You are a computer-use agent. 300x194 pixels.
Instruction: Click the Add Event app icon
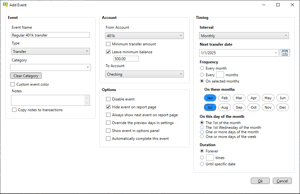[5, 5]
